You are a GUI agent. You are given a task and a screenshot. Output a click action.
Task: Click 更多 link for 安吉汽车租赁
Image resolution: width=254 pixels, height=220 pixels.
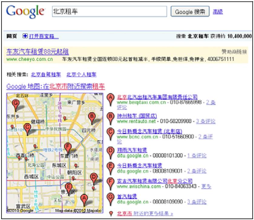206,186
